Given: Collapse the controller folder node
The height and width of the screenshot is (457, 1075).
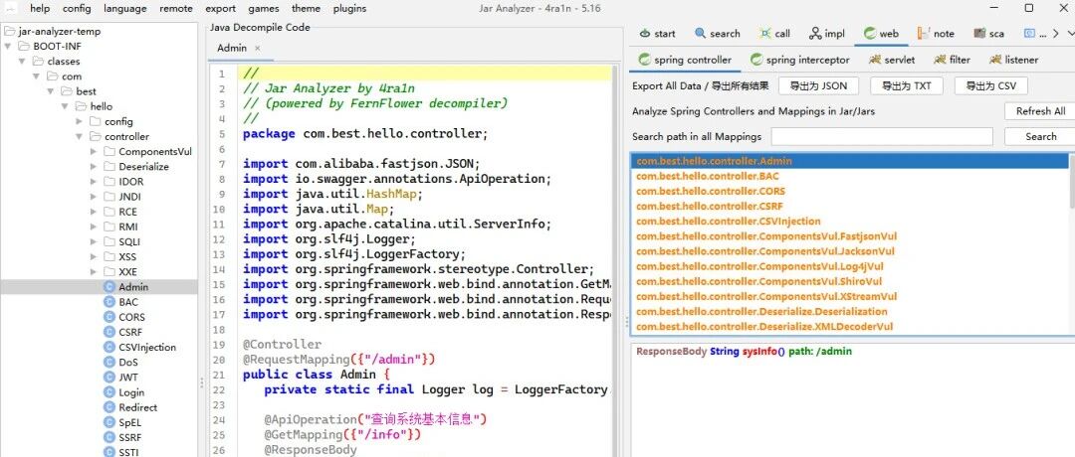Looking at the screenshot, I should point(80,136).
